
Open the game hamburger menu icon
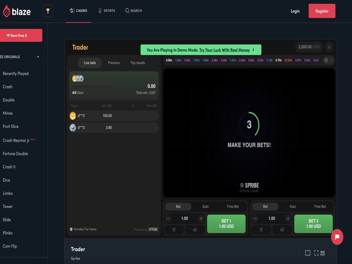coord(329,47)
